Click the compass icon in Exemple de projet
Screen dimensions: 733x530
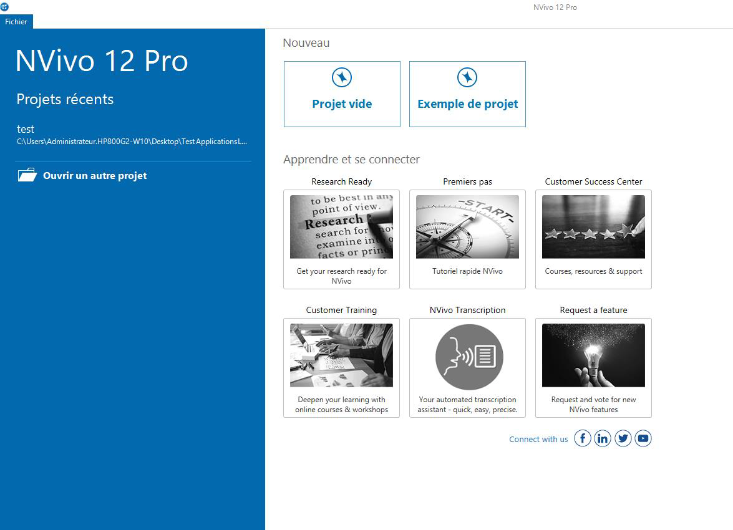[467, 78]
